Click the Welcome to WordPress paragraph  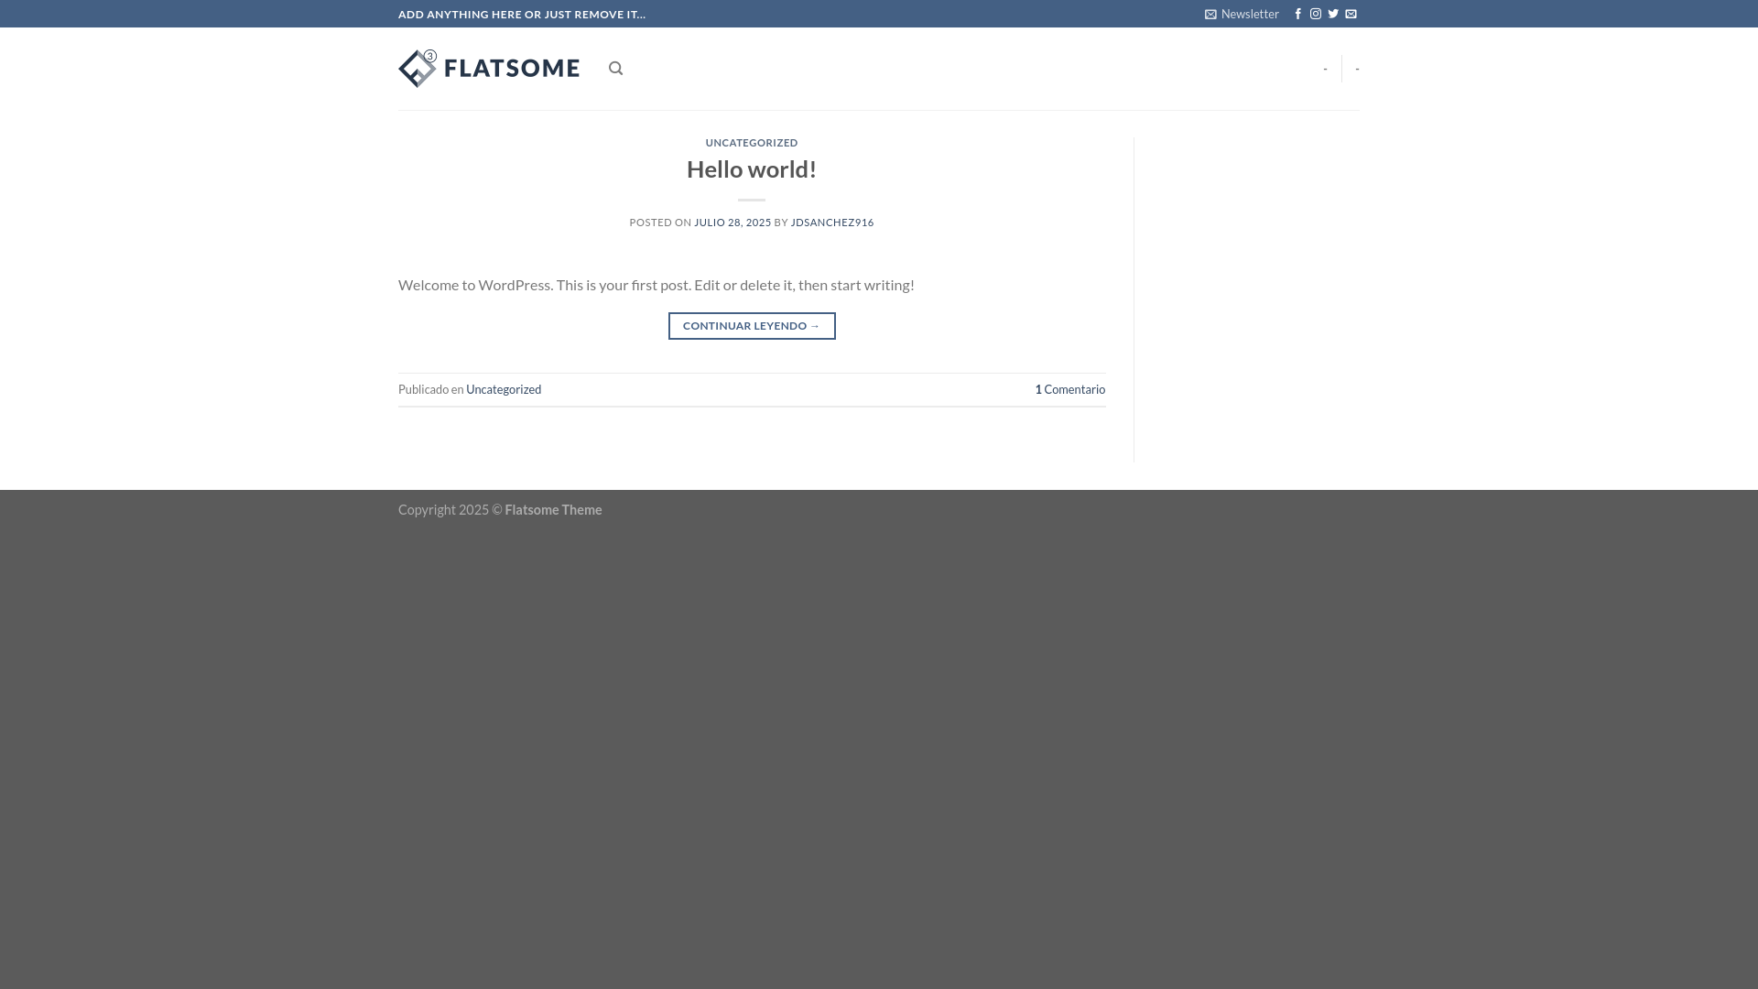coord(657,285)
